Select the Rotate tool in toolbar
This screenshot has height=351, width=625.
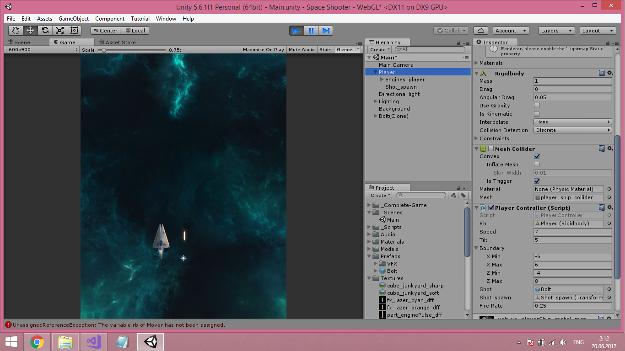coord(45,31)
